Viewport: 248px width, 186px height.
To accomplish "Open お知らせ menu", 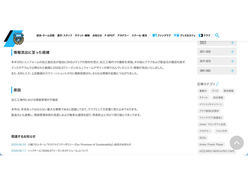I will click(x=97, y=35).
